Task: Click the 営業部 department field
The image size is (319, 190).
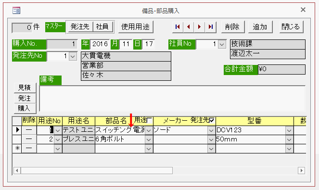Action: pyautogui.click(x=126, y=66)
